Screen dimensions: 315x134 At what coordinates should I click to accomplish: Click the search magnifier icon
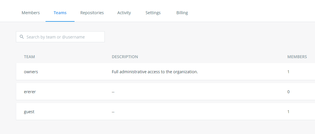pyautogui.click(x=21, y=37)
